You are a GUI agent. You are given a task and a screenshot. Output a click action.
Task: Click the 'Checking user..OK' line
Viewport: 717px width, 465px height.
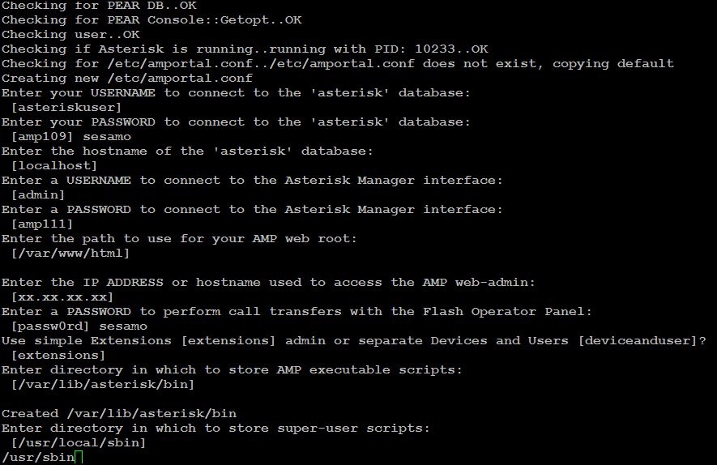click(x=70, y=35)
